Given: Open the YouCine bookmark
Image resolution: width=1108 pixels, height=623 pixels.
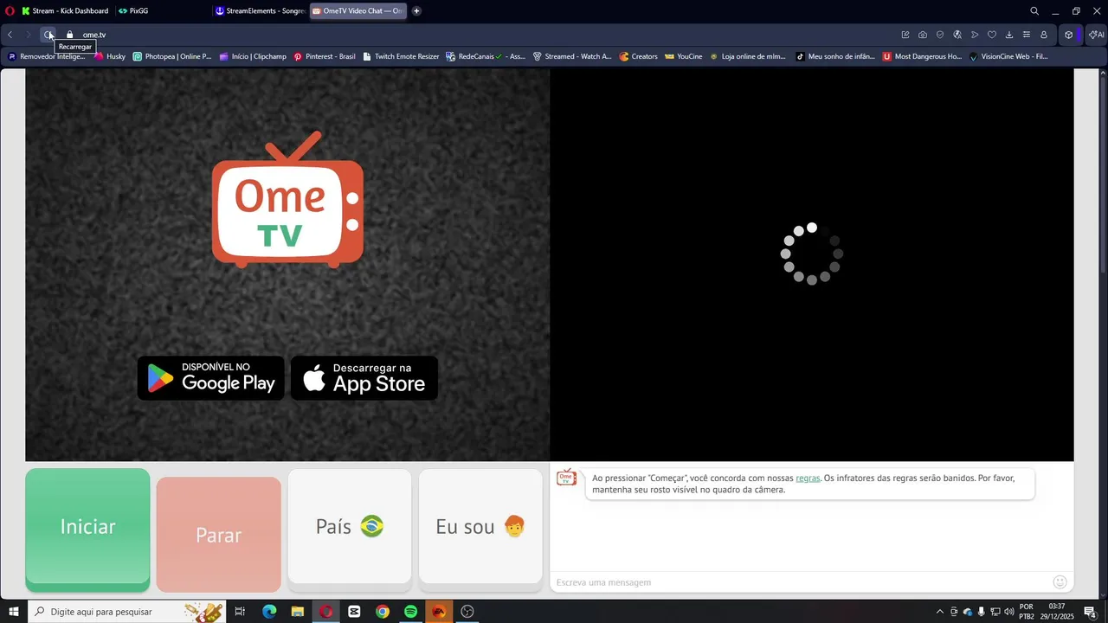Looking at the screenshot, I should [x=683, y=56].
